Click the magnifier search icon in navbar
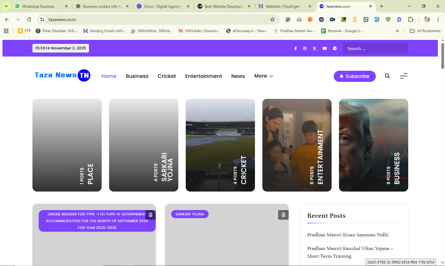The width and height of the screenshot is (445, 266). pyautogui.click(x=387, y=76)
